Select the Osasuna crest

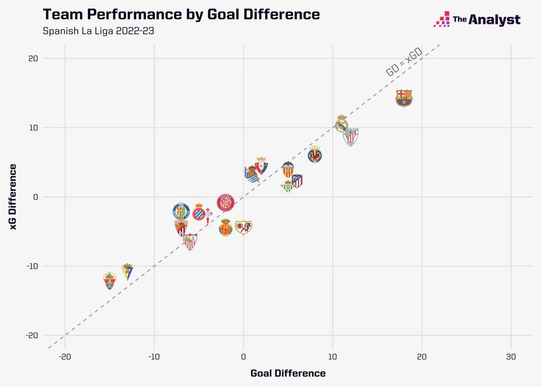click(x=261, y=165)
